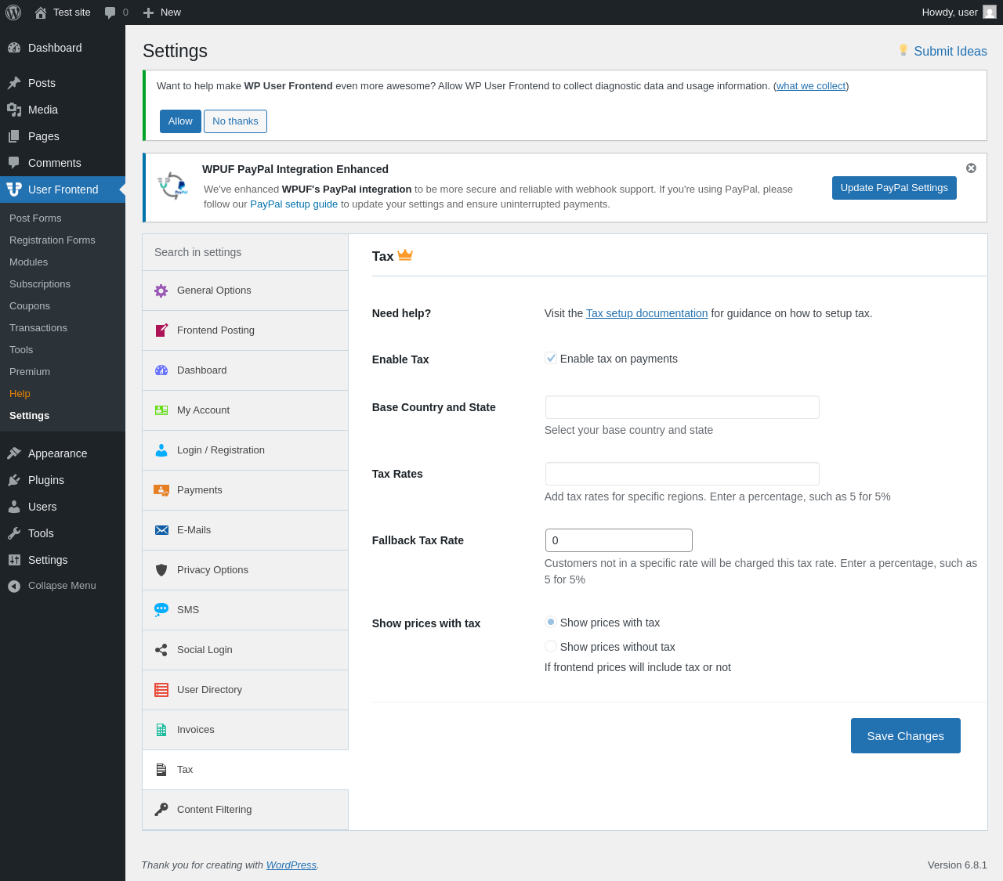This screenshot has height=881, width=1003.
Task: Open the Base Country and State selector
Action: coord(682,407)
